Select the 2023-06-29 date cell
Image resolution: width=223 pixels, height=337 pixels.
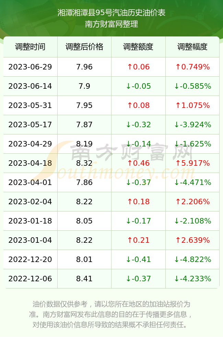pyautogui.click(x=30, y=67)
